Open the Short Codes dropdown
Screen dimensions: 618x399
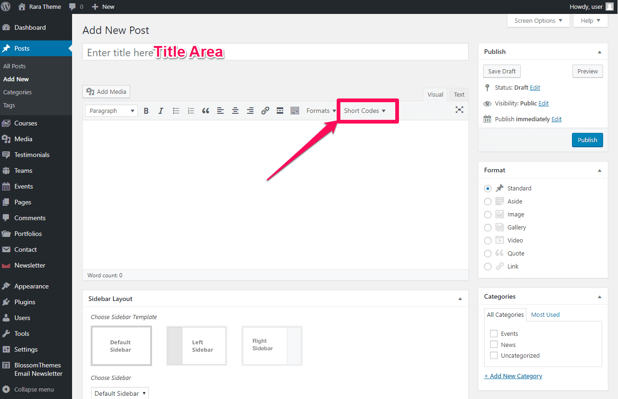click(365, 111)
